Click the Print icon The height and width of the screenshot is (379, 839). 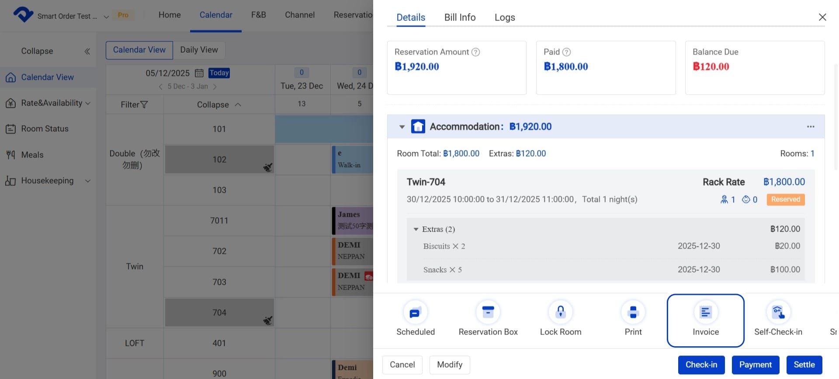pos(633,313)
